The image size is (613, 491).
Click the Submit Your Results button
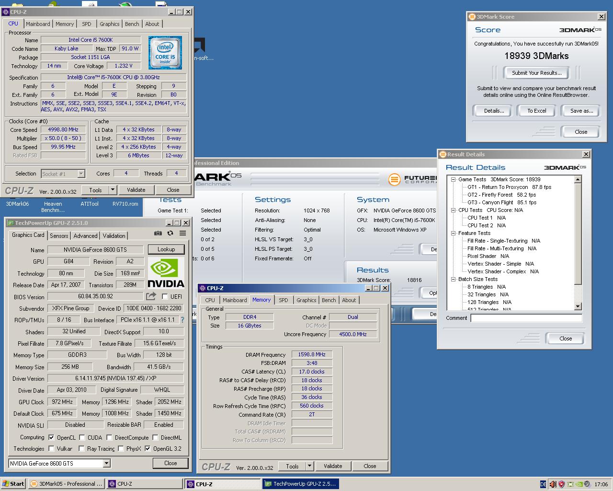click(536, 73)
